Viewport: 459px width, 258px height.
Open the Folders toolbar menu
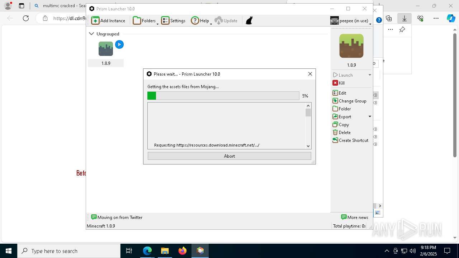(146, 20)
